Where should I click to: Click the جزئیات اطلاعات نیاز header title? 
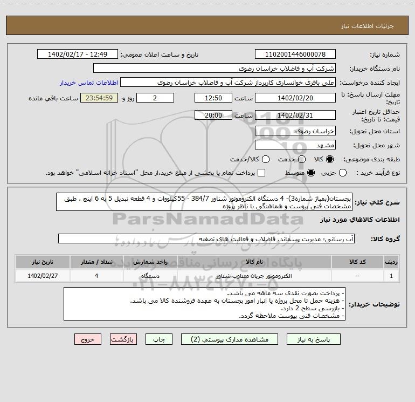point(367,26)
